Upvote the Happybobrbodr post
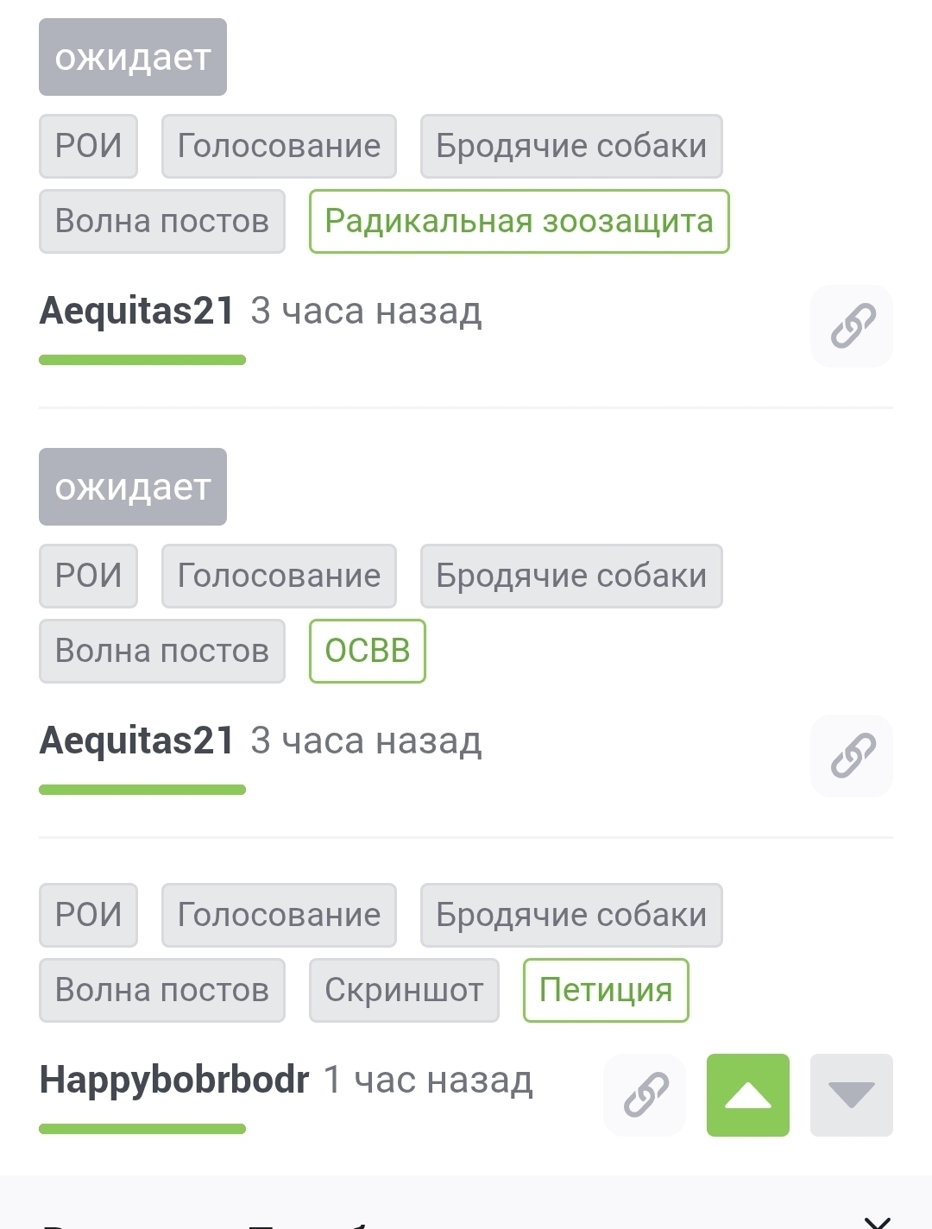 point(747,1095)
